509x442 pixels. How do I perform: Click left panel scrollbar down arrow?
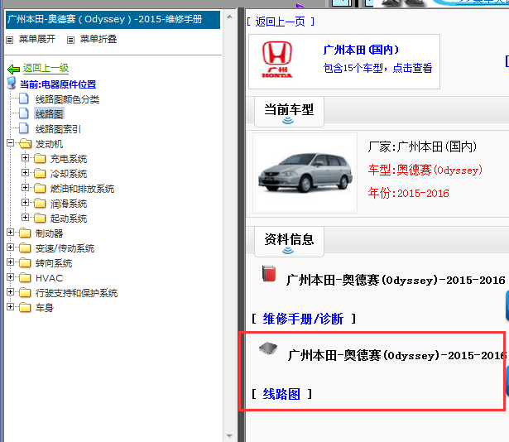pos(229,436)
